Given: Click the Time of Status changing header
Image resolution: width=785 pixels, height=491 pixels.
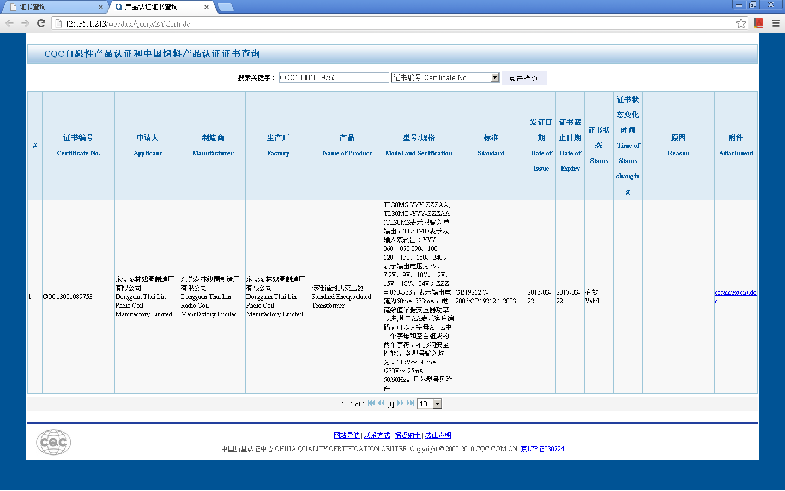Looking at the screenshot, I should [x=628, y=146].
